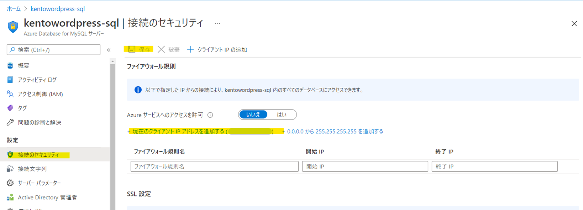Image resolution: width=583 pixels, height=210 pixels.
Task: Set Azure services access to はい
Action: click(282, 115)
